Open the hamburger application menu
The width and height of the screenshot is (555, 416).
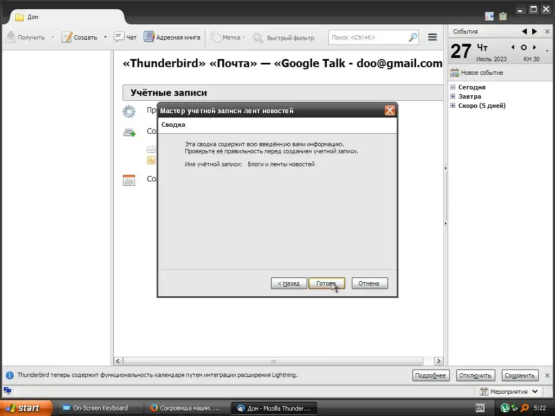[432, 37]
